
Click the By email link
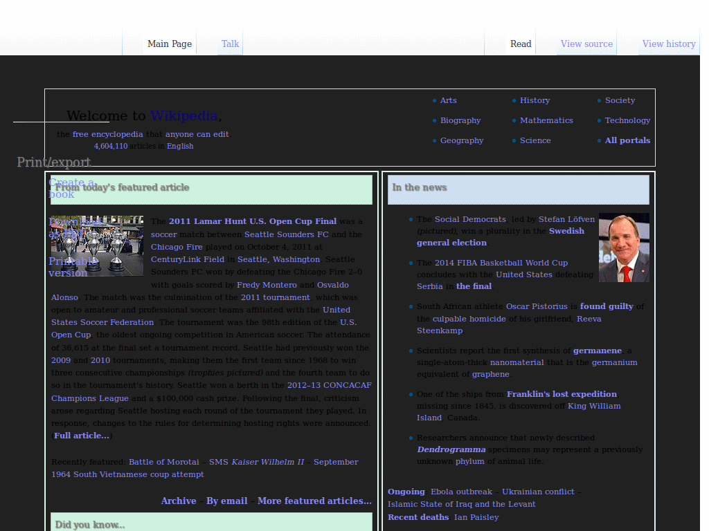point(226,501)
